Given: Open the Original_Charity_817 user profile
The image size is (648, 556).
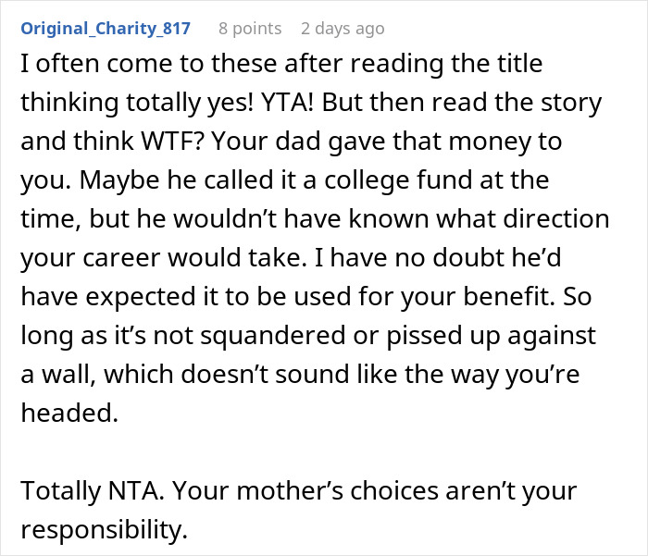Looking at the screenshot, I should coord(106,29).
